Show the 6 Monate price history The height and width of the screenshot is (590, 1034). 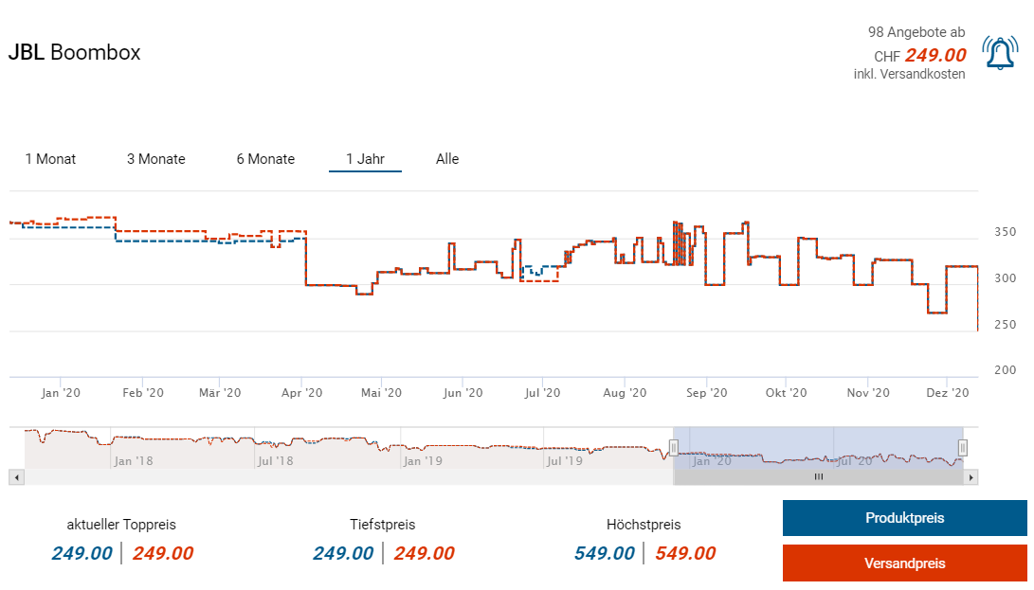pyautogui.click(x=265, y=159)
